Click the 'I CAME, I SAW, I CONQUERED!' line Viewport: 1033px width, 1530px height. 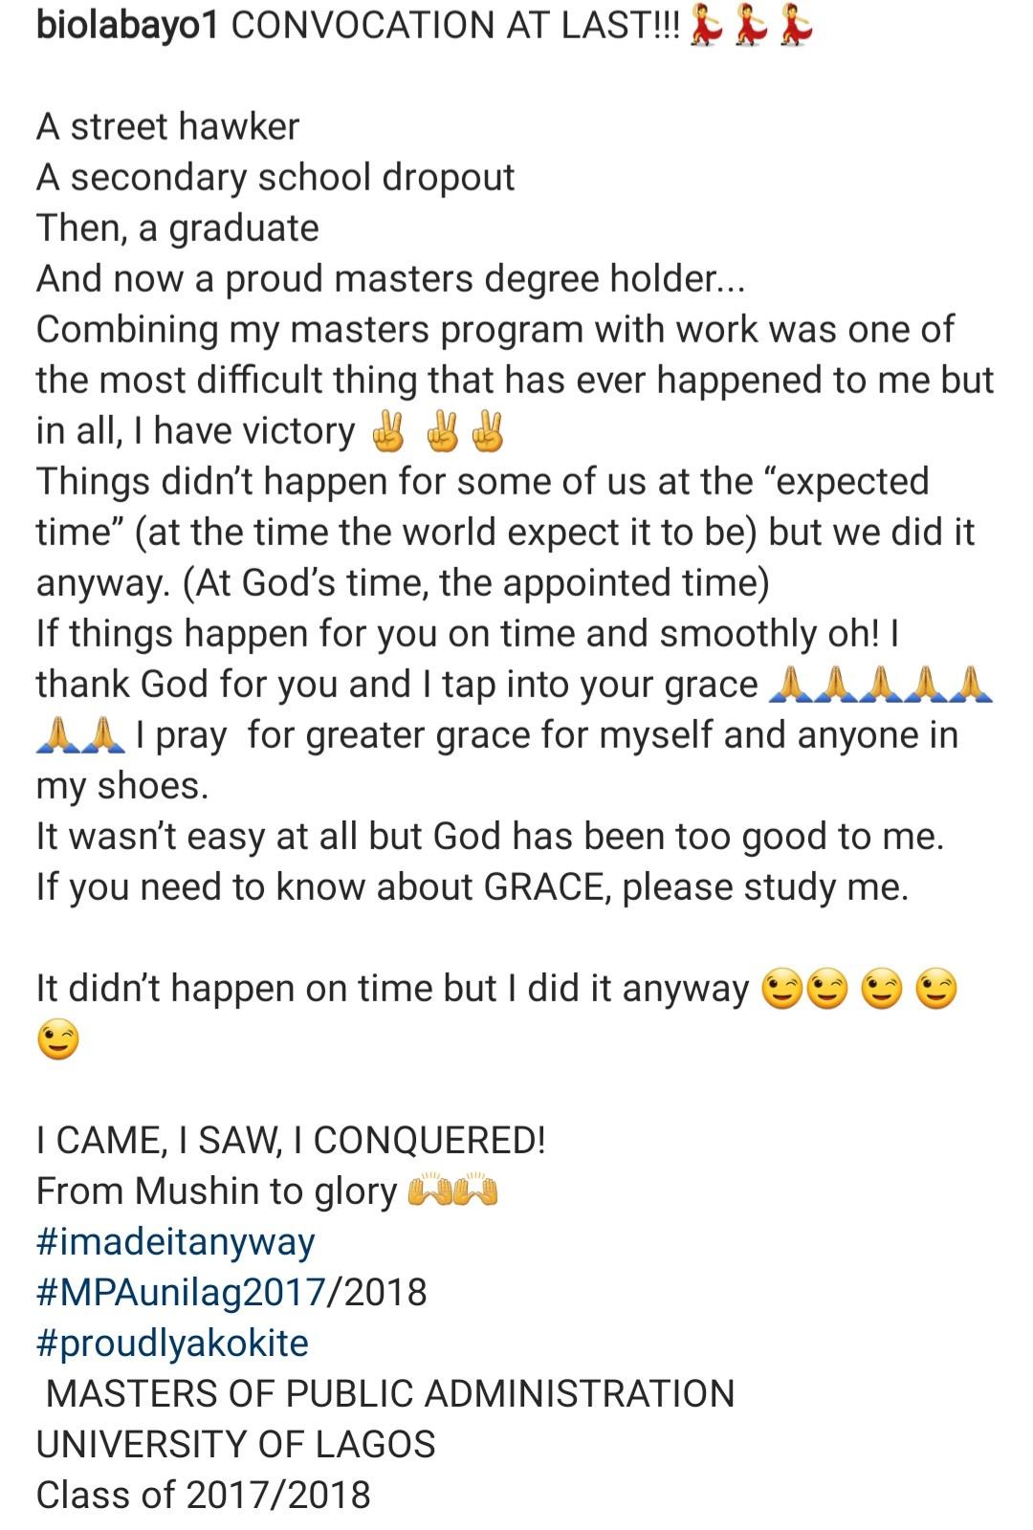(x=291, y=1140)
